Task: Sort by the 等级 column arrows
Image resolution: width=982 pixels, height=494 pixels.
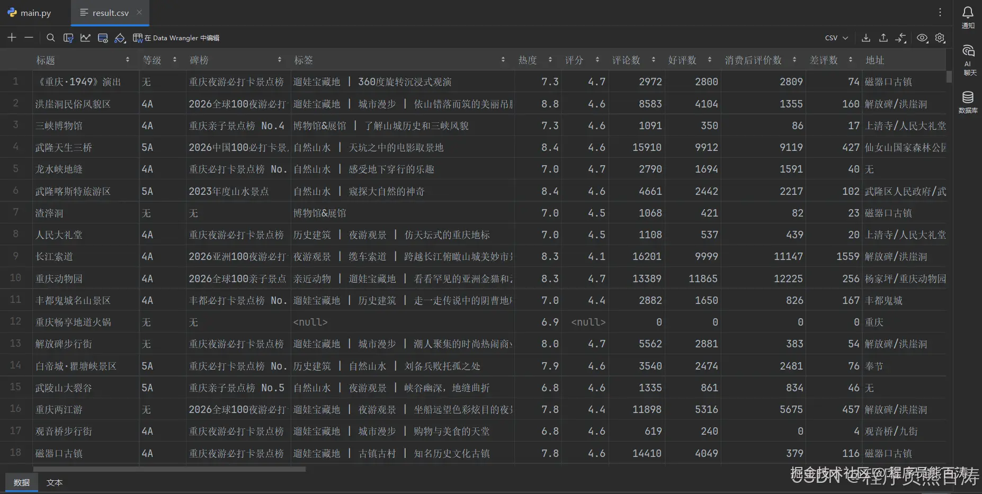Action: coord(175,60)
